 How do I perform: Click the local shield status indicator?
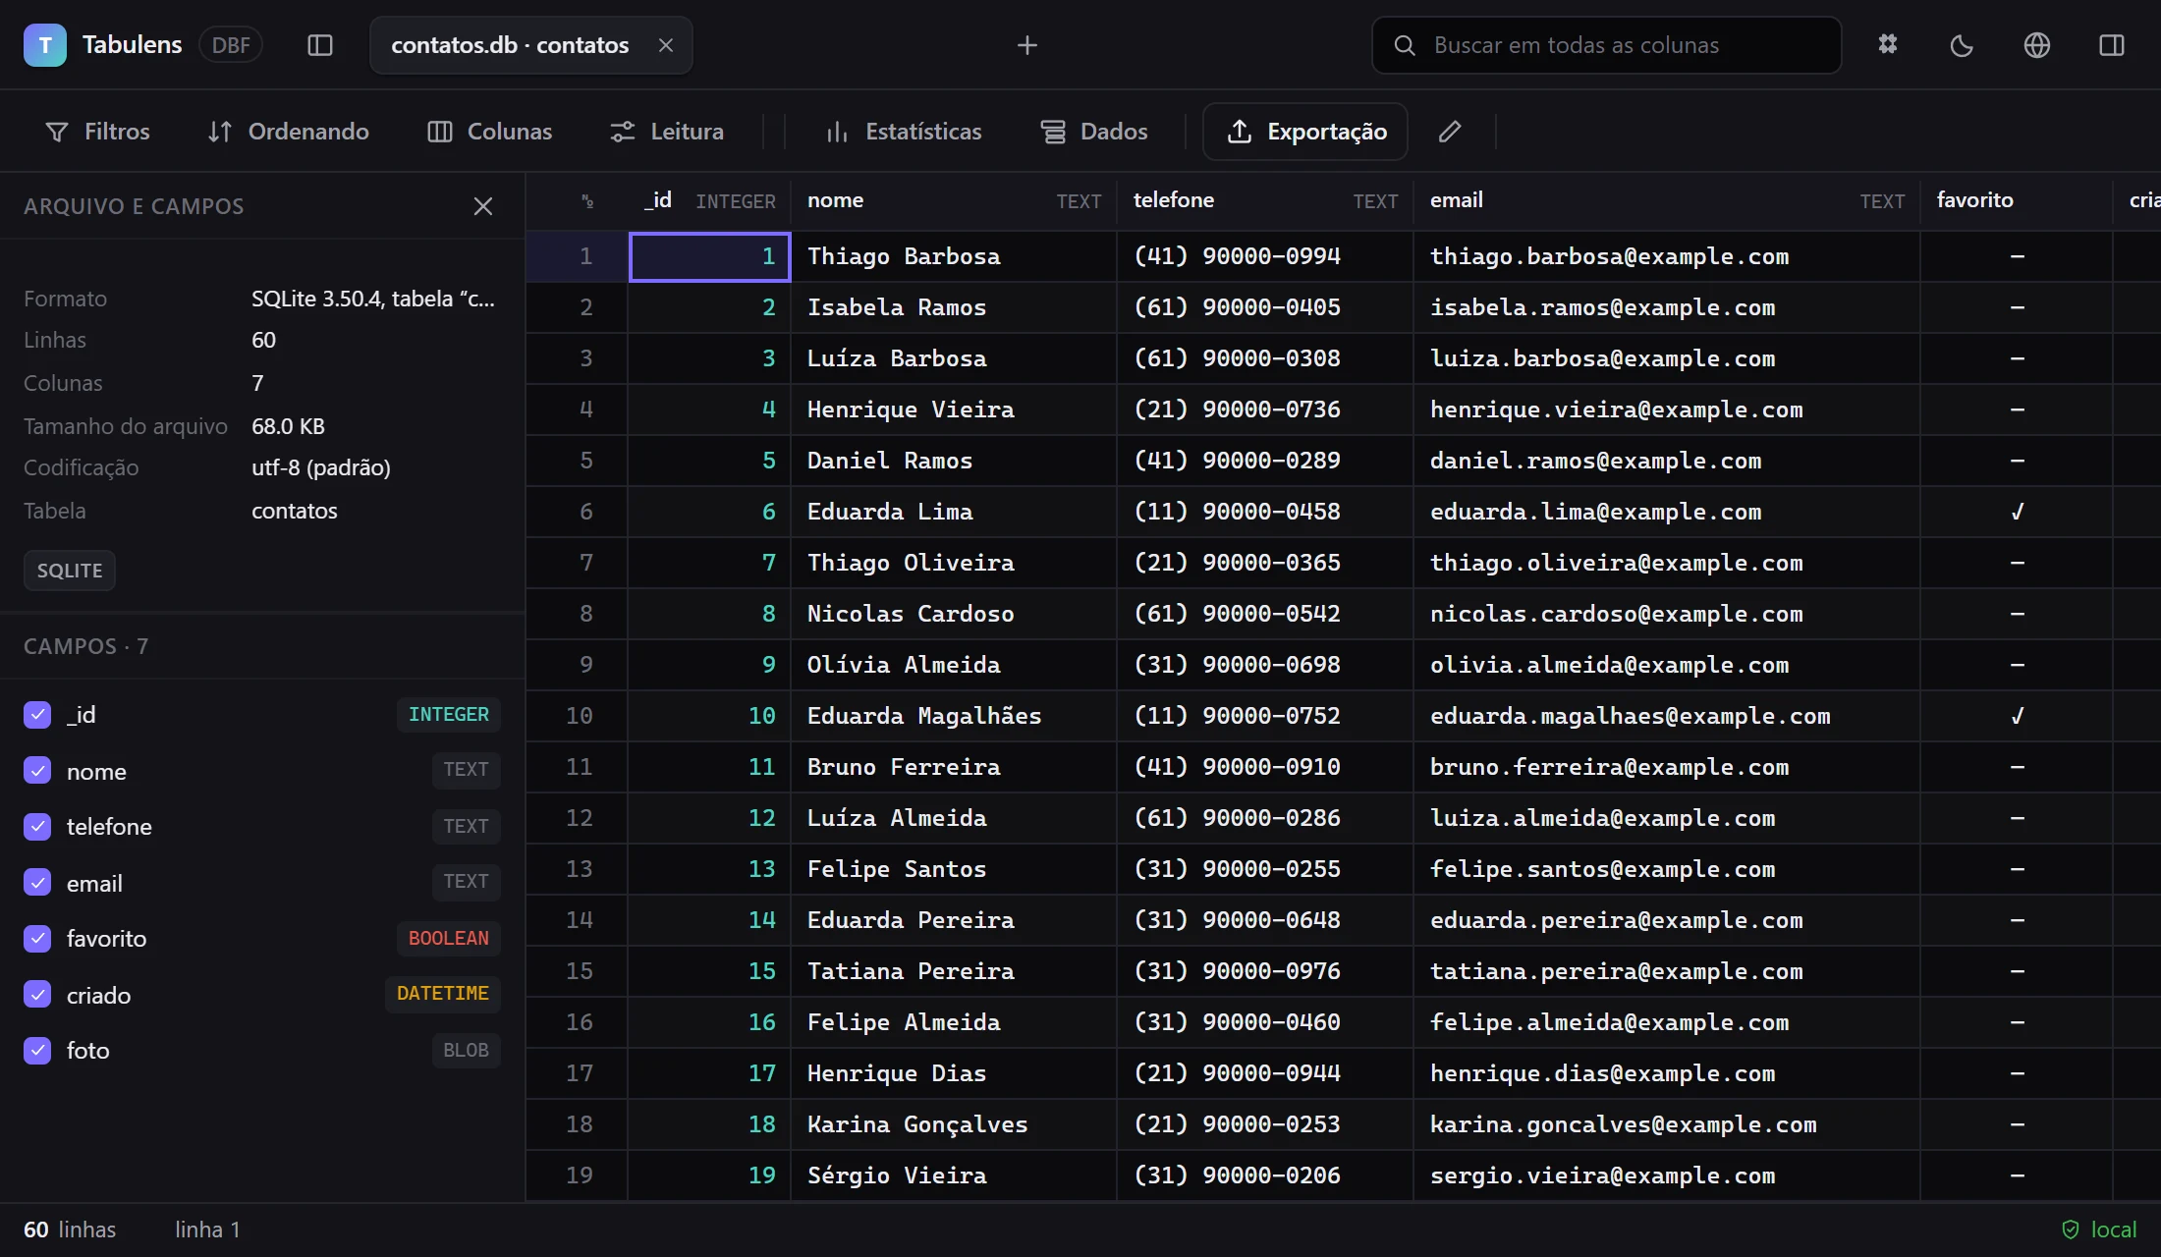point(2099,1230)
